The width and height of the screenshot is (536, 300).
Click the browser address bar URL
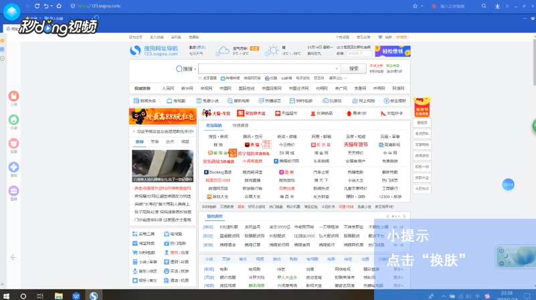pyautogui.click(x=99, y=6)
